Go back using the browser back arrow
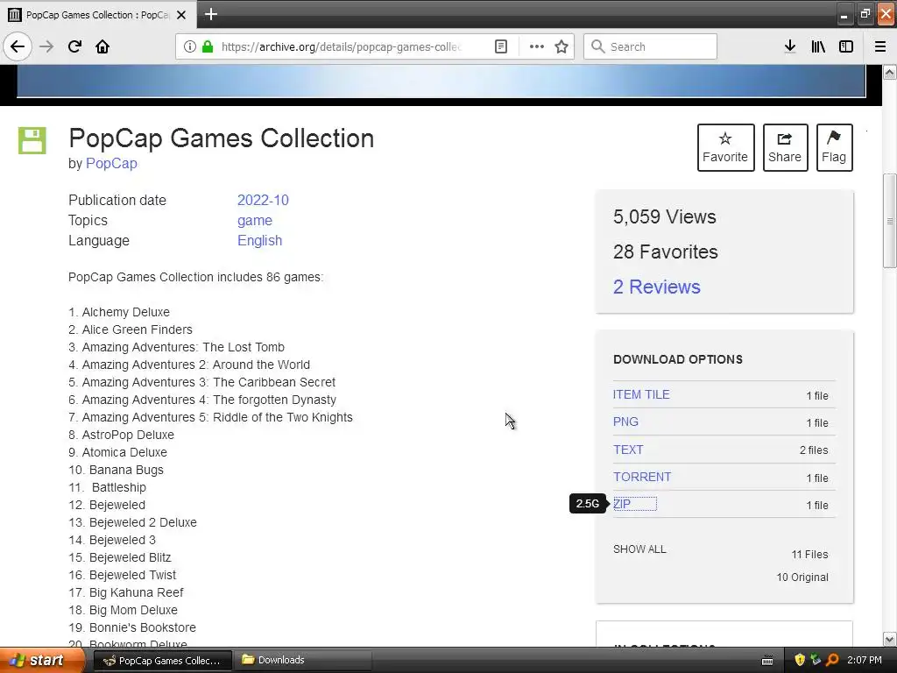Image resolution: width=897 pixels, height=673 pixels. (x=18, y=46)
